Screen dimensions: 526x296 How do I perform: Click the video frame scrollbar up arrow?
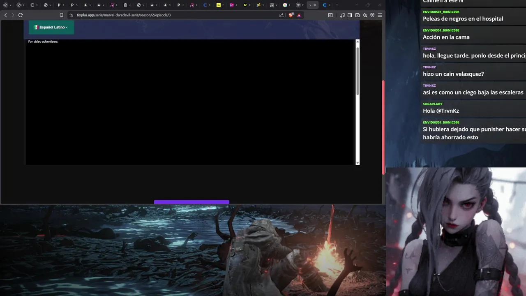pos(358,42)
